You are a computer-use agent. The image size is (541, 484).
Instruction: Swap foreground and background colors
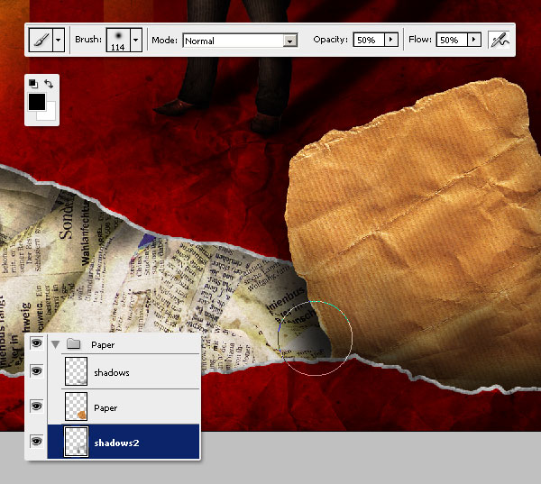click(x=49, y=84)
